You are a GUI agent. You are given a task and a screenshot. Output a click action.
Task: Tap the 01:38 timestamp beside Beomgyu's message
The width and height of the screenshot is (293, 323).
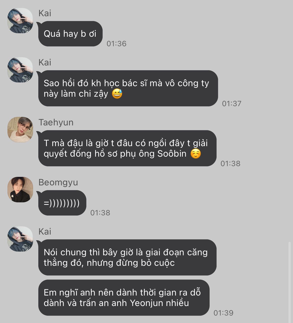[100, 213]
